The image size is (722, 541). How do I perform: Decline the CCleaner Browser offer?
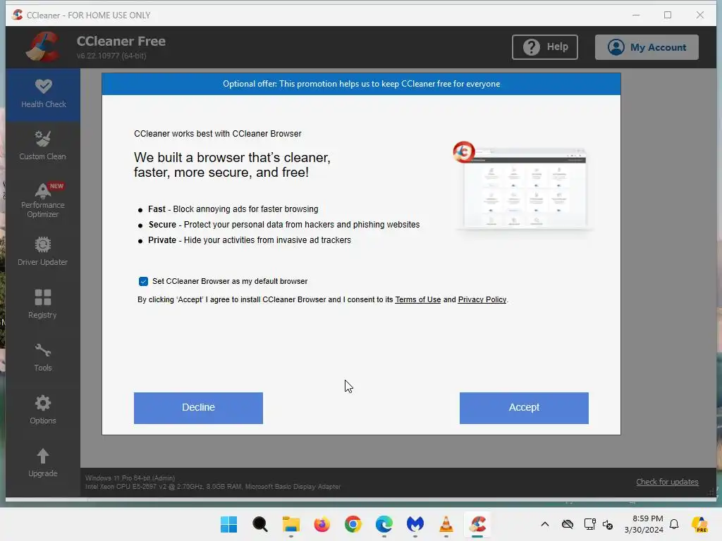[x=198, y=408]
